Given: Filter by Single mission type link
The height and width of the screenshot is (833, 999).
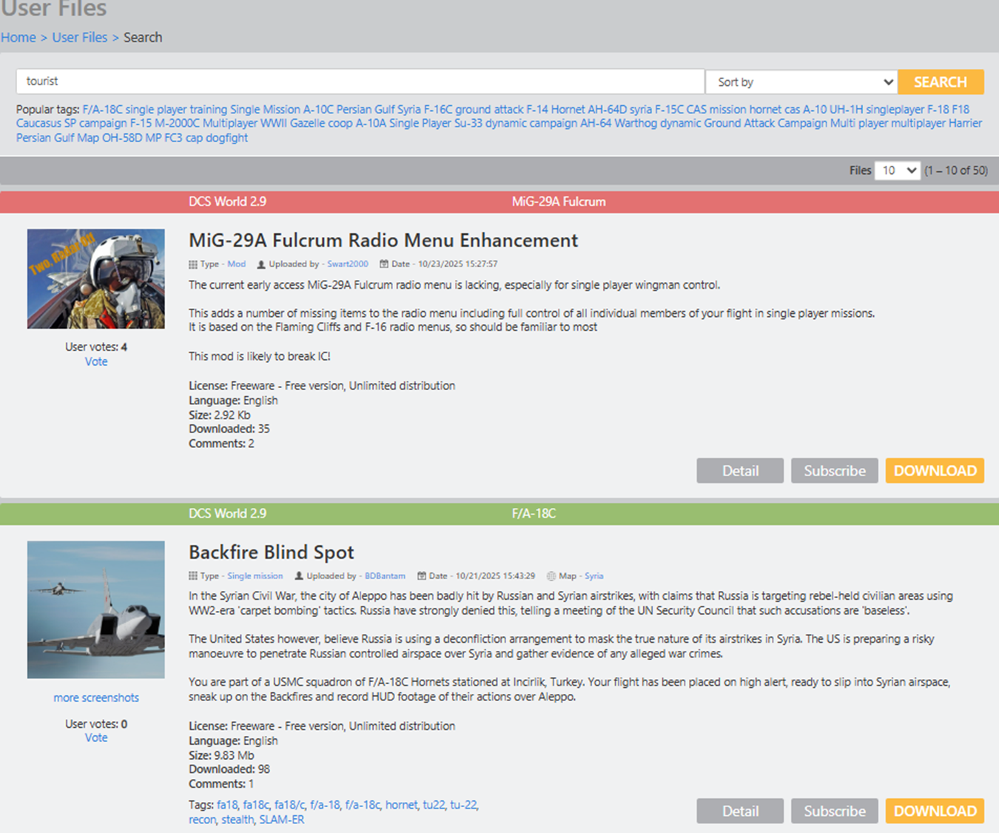Looking at the screenshot, I should tap(255, 576).
